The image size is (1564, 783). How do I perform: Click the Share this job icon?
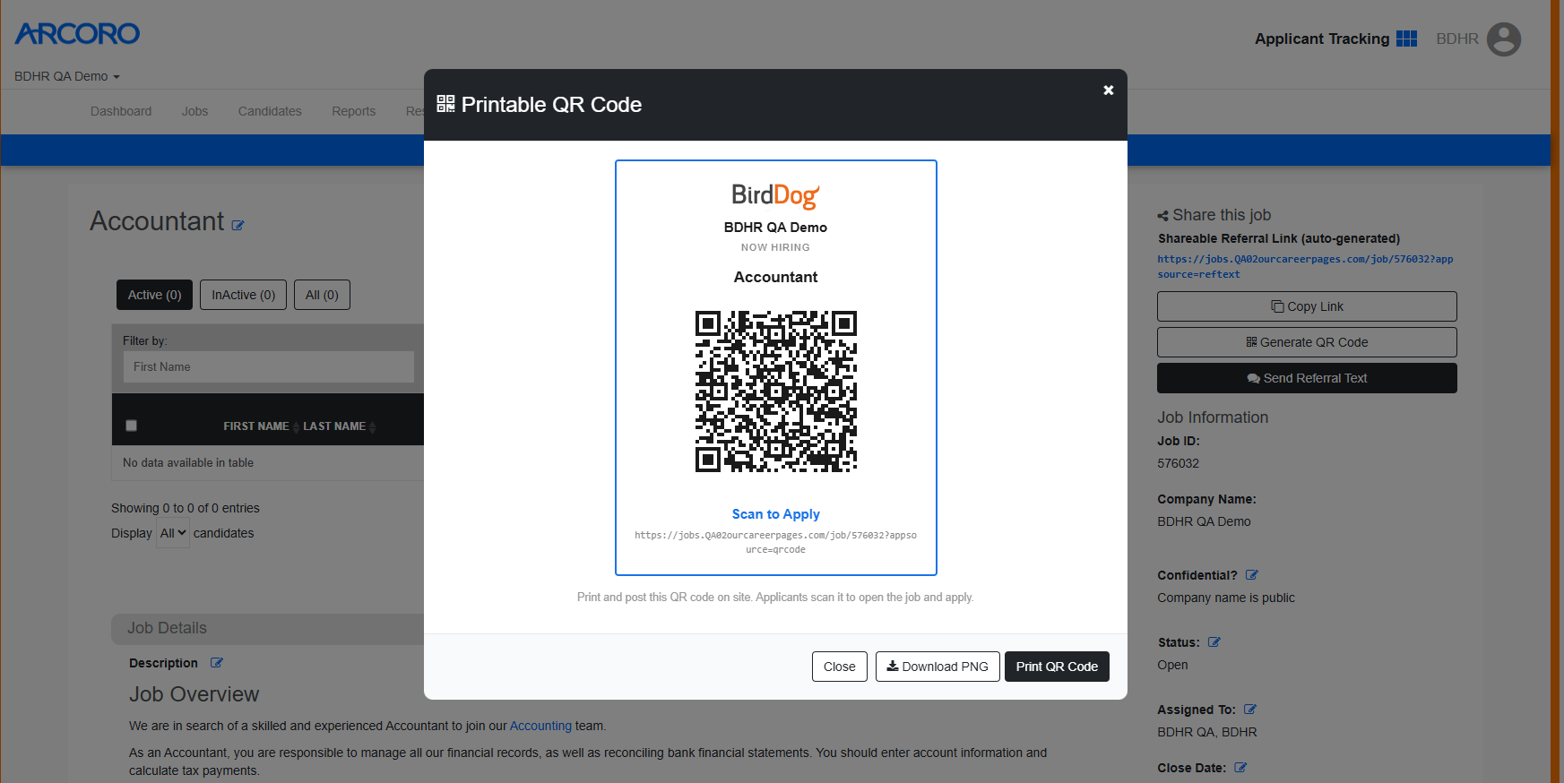coord(1162,216)
